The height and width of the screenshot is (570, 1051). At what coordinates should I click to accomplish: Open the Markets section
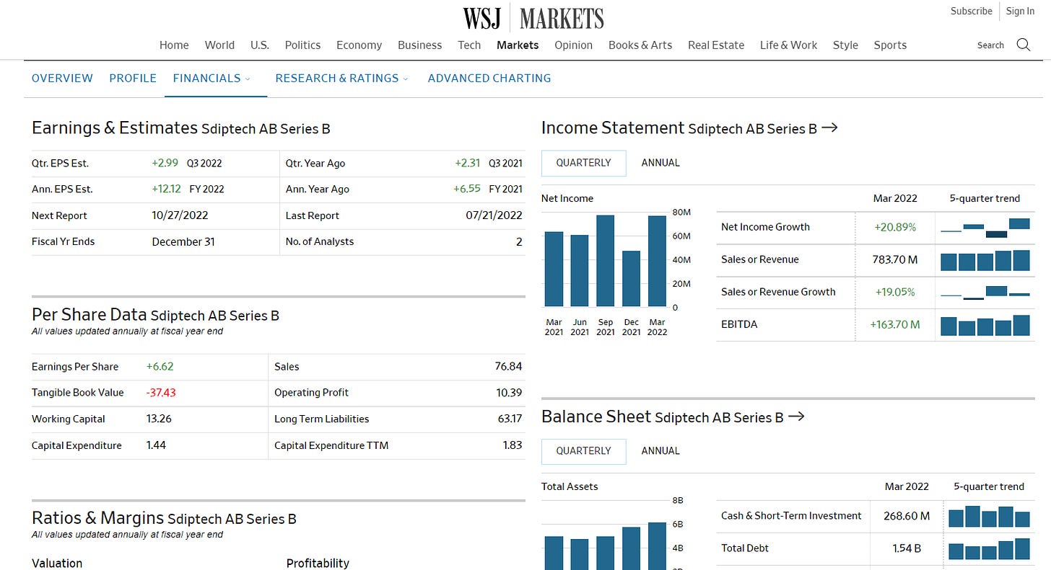(518, 45)
